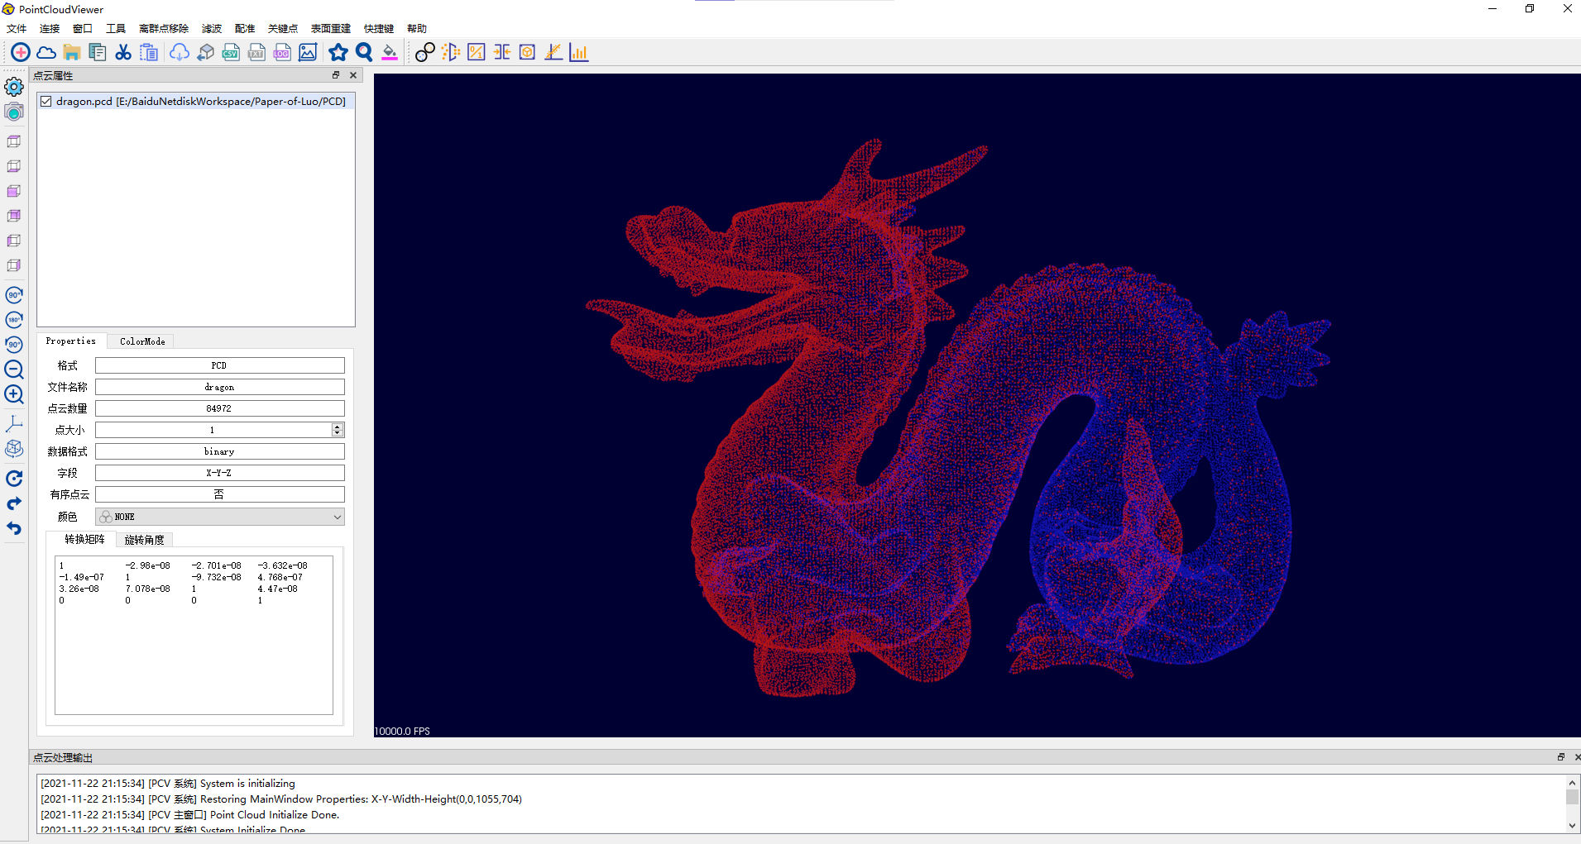The height and width of the screenshot is (844, 1581).
Task: Click the undo arrow icon
Action: (14, 528)
